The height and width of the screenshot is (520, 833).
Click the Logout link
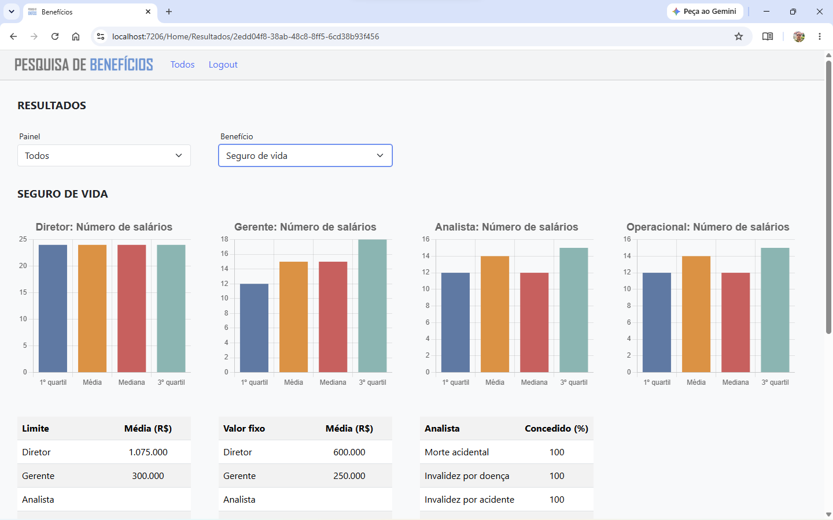click(x=223, y=65)
